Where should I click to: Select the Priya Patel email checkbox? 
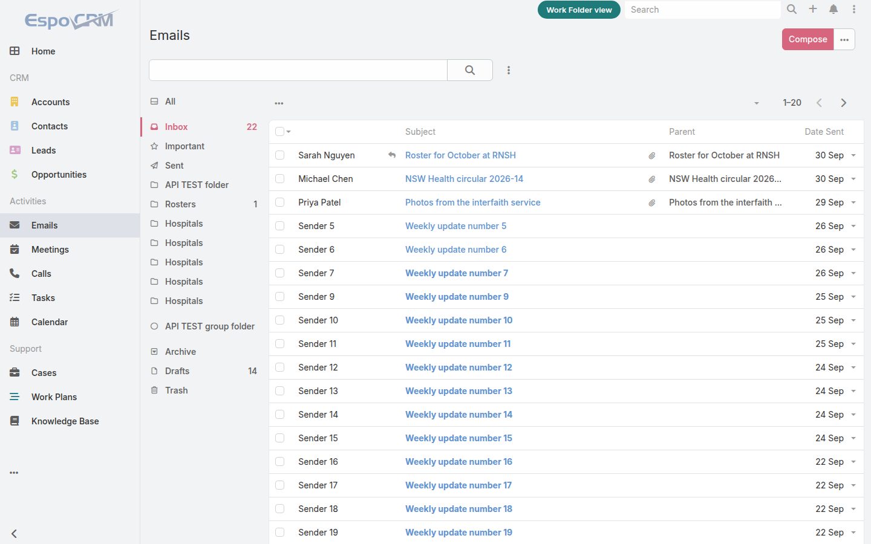click(x=279, y=202)
